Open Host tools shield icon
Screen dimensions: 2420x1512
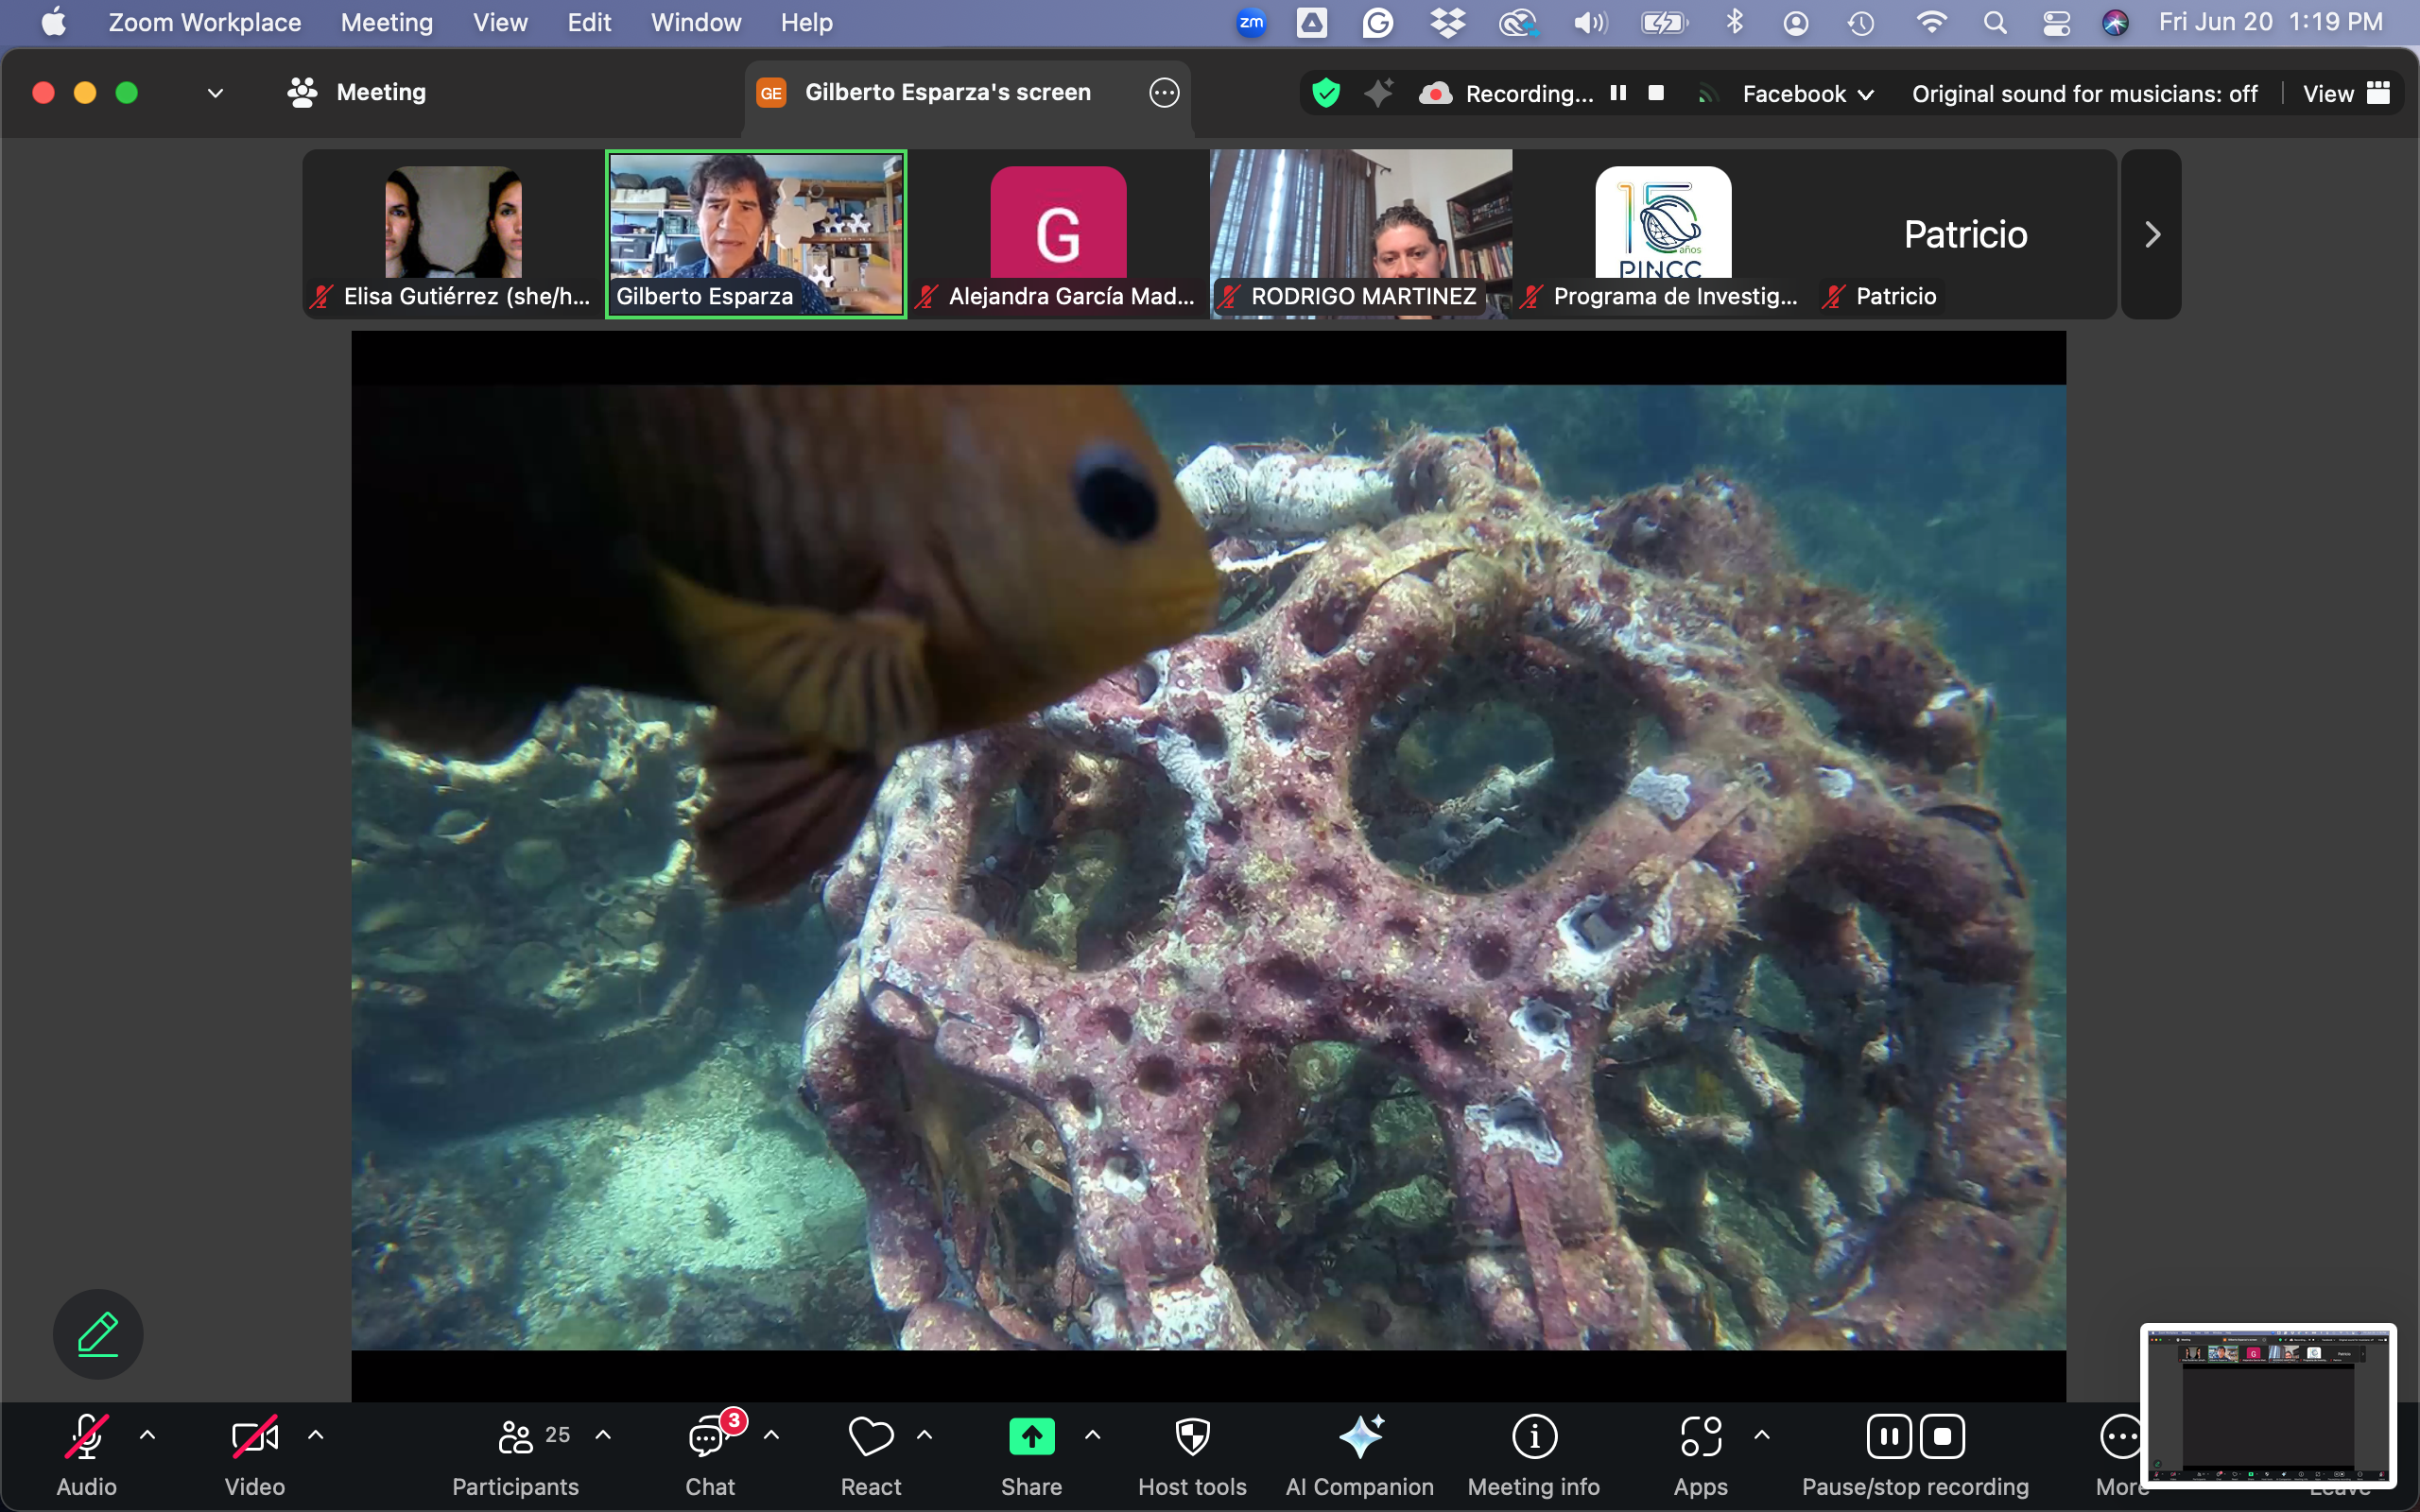(1192, 1438)
